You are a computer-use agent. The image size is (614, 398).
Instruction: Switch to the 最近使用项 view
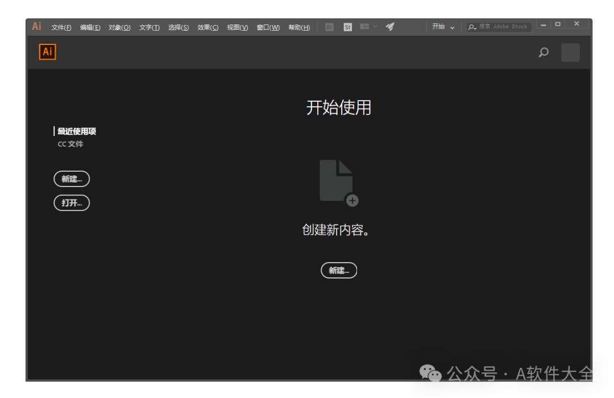click(76, 130)
